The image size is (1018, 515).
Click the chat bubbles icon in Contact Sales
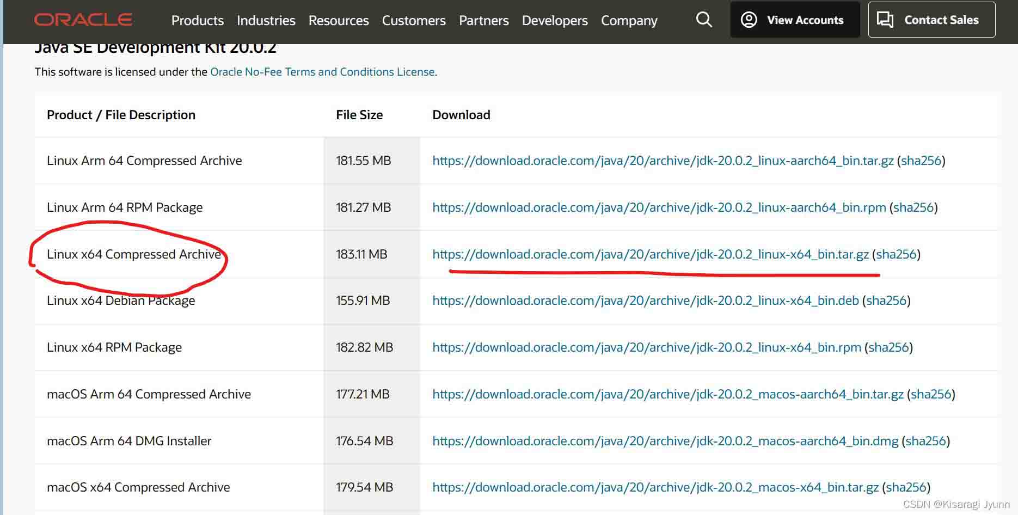point(885,20)
